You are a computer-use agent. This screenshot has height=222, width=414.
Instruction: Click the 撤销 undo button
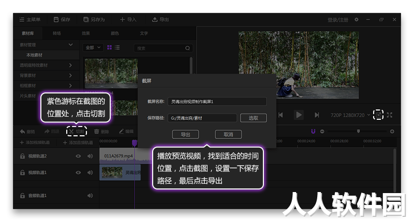27,132
